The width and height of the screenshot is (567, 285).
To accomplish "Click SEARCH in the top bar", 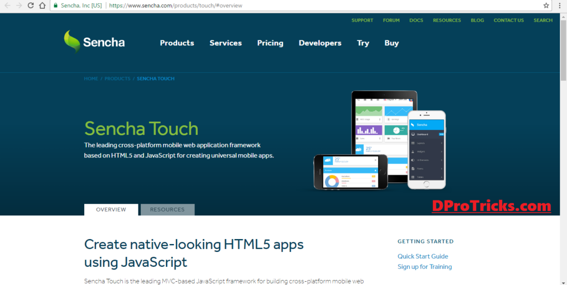I will tap(543, 20).
